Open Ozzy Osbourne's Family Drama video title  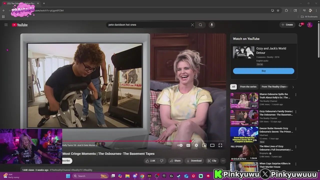pyautogui.click(x=276, y=113)
